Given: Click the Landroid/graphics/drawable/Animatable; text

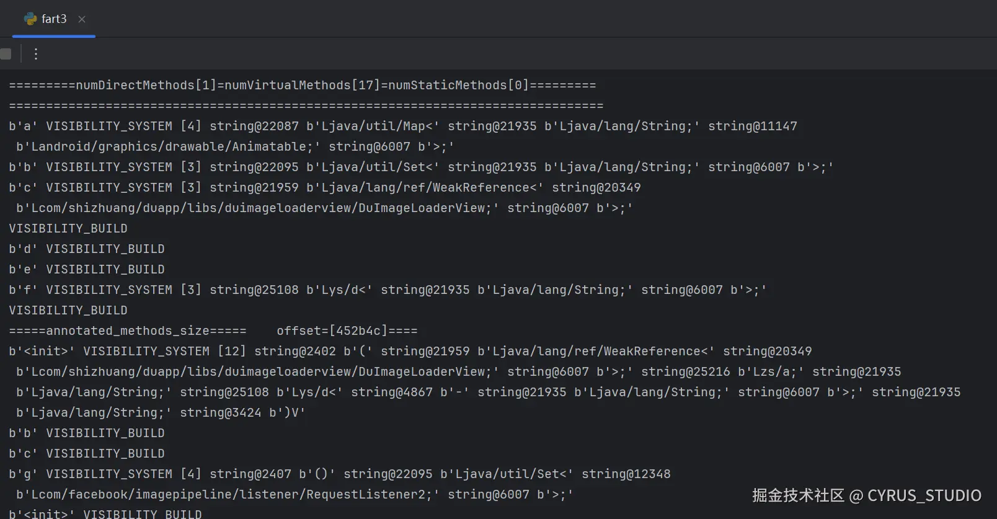Looking at the screenshot, I should click(169, 147).
